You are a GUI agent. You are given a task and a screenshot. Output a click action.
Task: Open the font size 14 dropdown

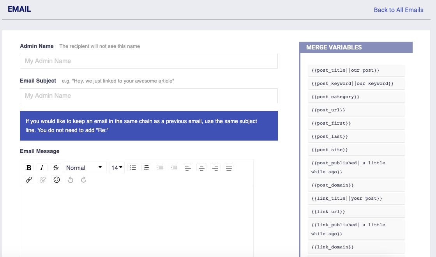[x=117, y=167]
